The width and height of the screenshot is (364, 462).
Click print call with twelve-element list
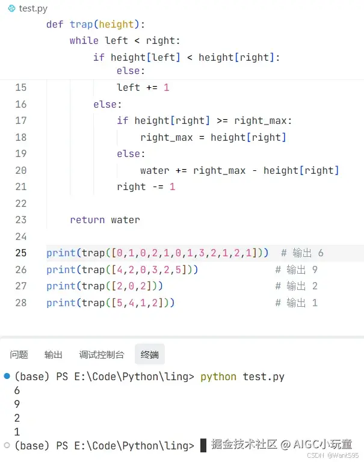click(158, 253)
